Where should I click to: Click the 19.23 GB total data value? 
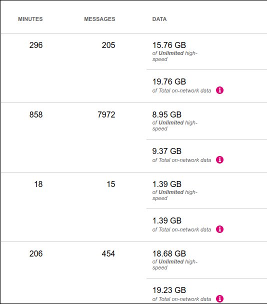pos(169,290)
